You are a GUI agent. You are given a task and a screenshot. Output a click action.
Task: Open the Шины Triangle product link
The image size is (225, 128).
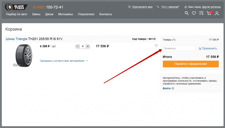(16, 39)
